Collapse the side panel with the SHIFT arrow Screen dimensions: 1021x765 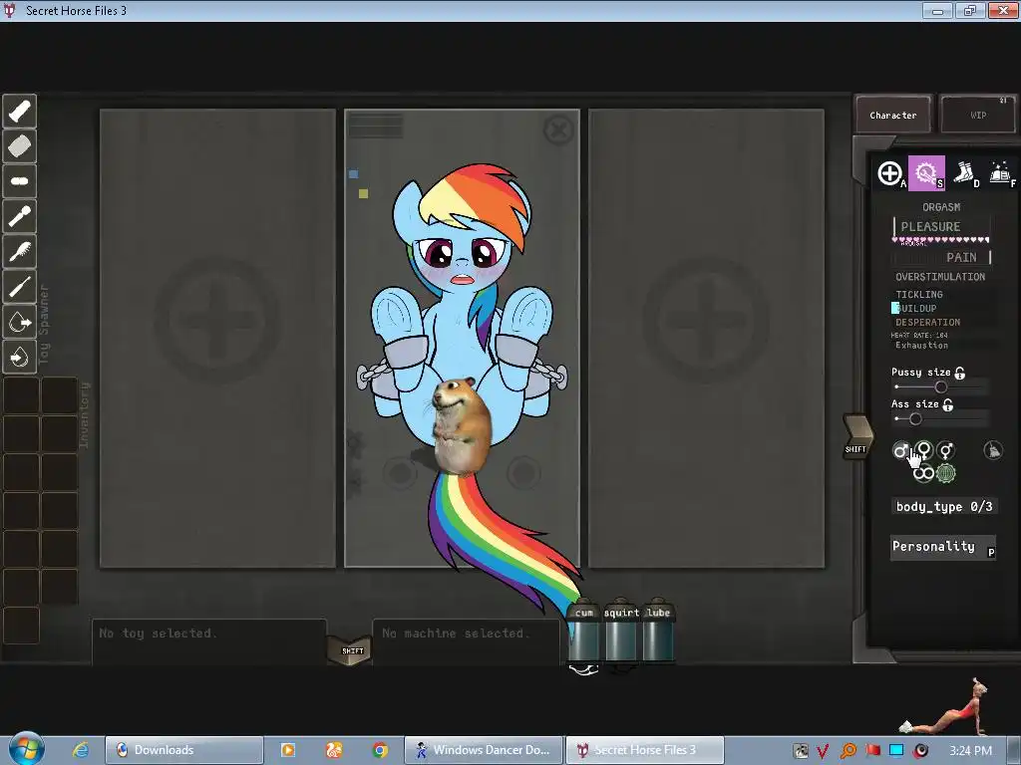857,436
